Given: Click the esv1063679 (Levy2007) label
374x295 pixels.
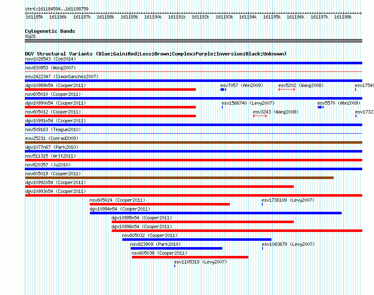Looking at the screenshot, I should click(x=288, y=244).
